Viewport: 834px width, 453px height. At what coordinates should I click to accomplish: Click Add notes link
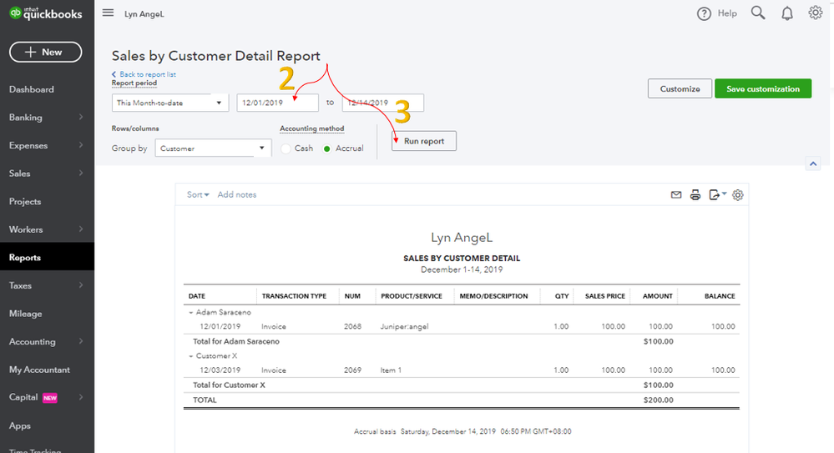(237, 194)
